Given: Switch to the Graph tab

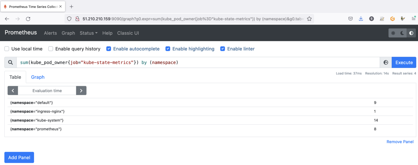Looking at the screenshot, I should (38, 77).
